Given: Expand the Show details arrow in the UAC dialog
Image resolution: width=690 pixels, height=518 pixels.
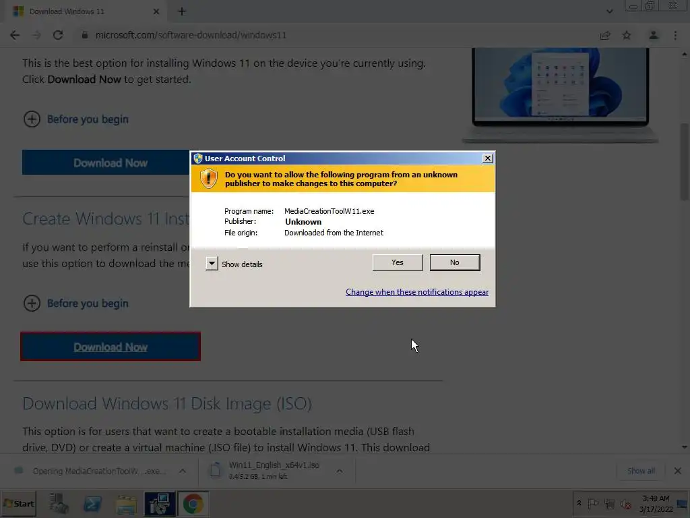Looking at the screenshot, I should click(x=212, y=264).
